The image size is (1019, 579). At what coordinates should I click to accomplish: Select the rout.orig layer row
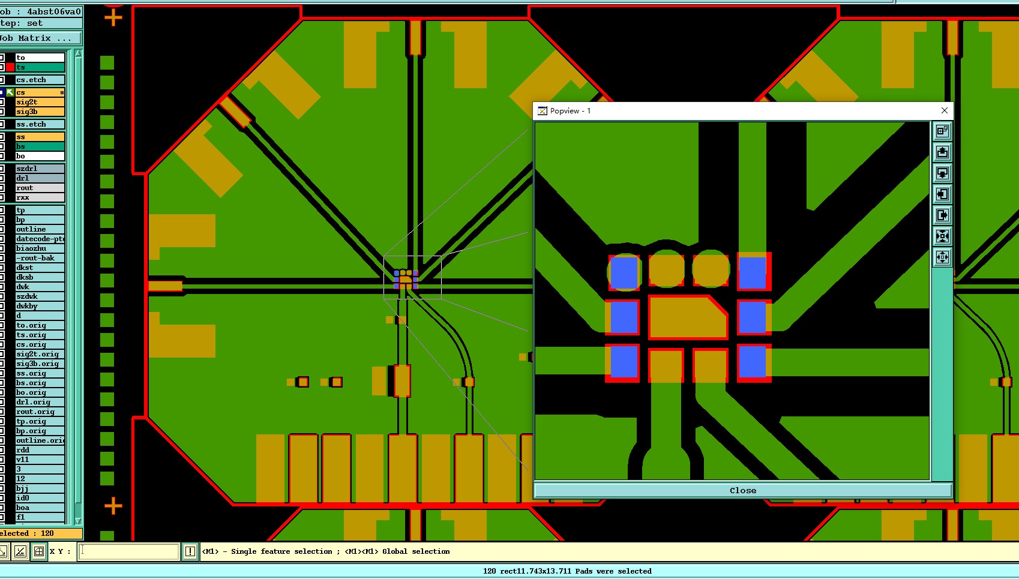[40, 412]
